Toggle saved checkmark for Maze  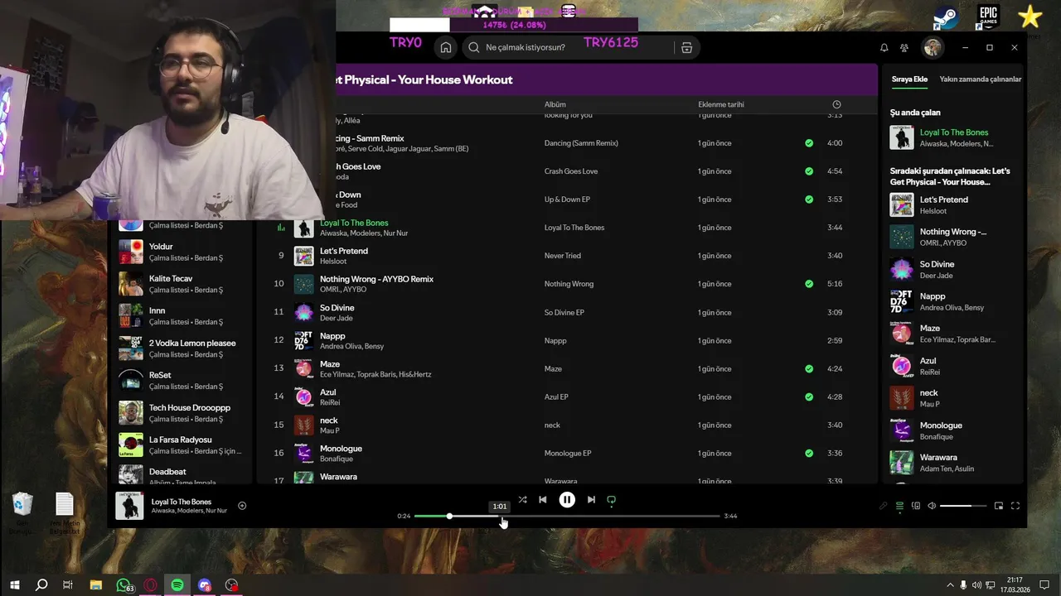coord(809,368)
